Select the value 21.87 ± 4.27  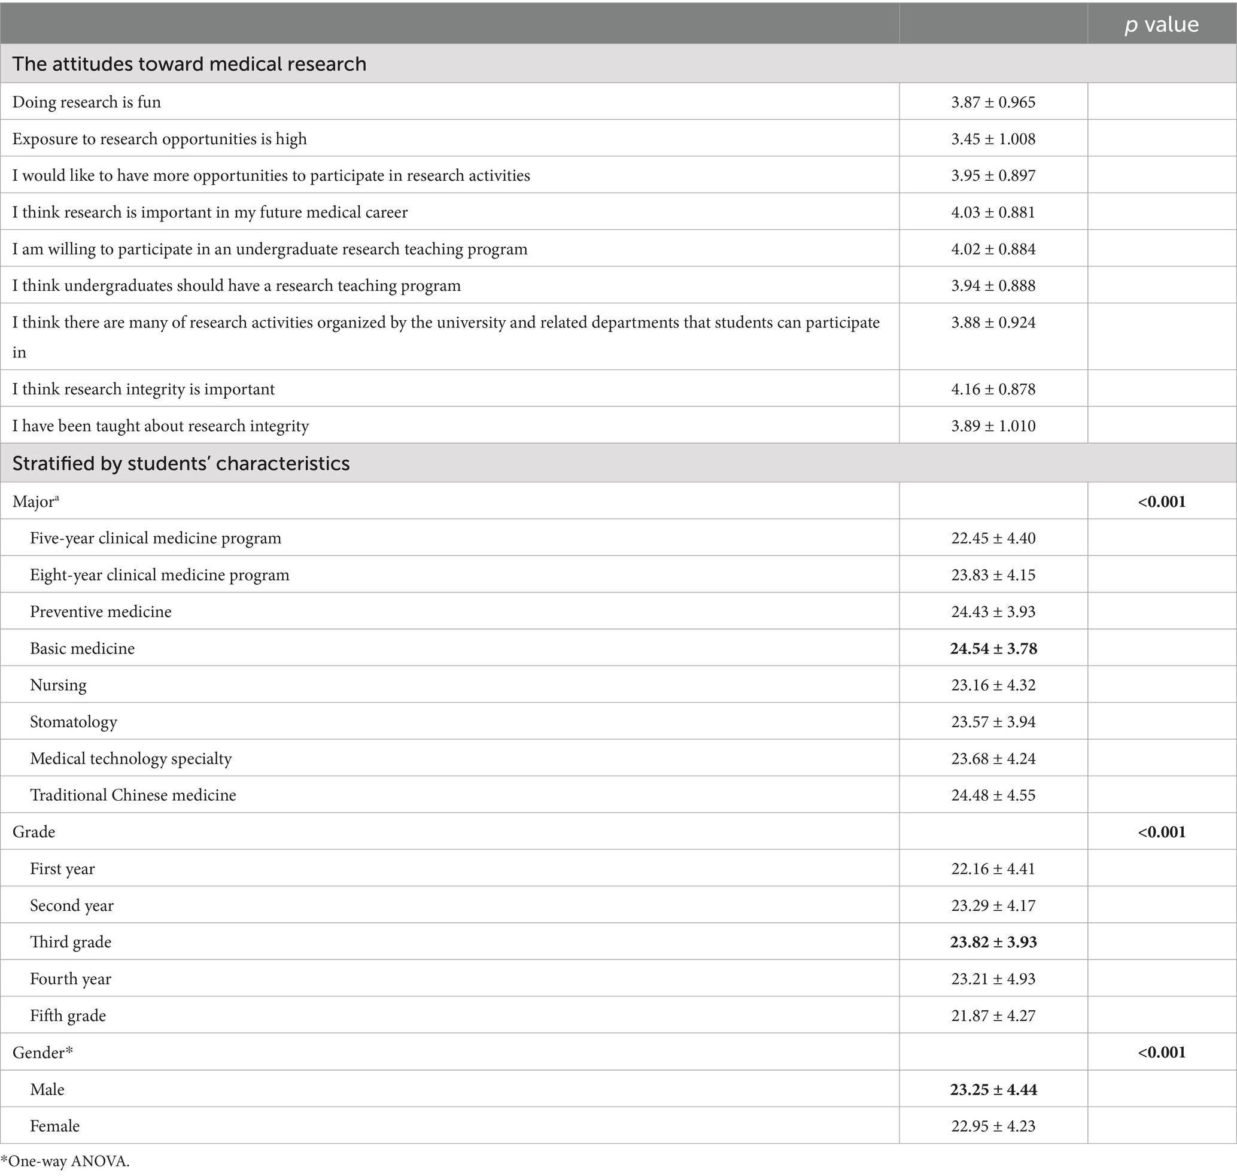[x=993, y=1016]
